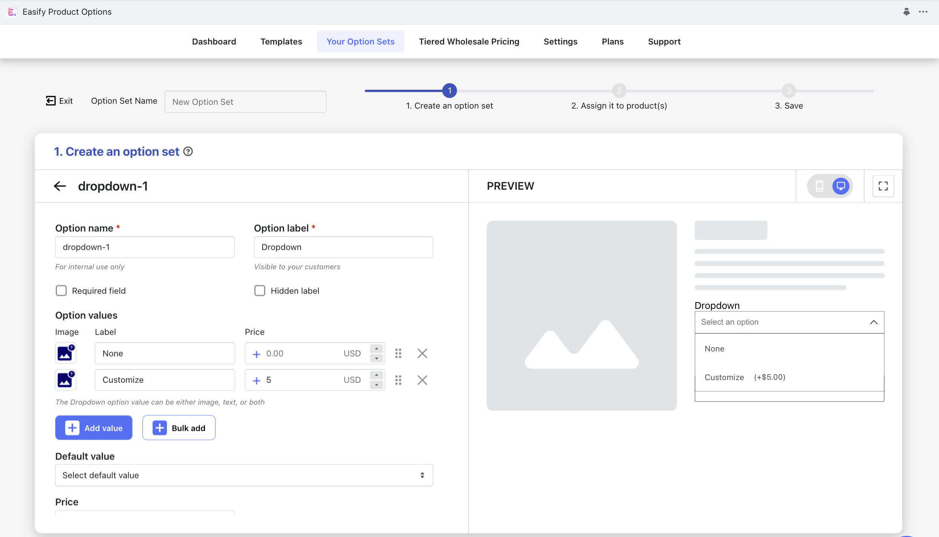Expand preview to fullscreen
The image size is (939, 537).
[883, 186]
